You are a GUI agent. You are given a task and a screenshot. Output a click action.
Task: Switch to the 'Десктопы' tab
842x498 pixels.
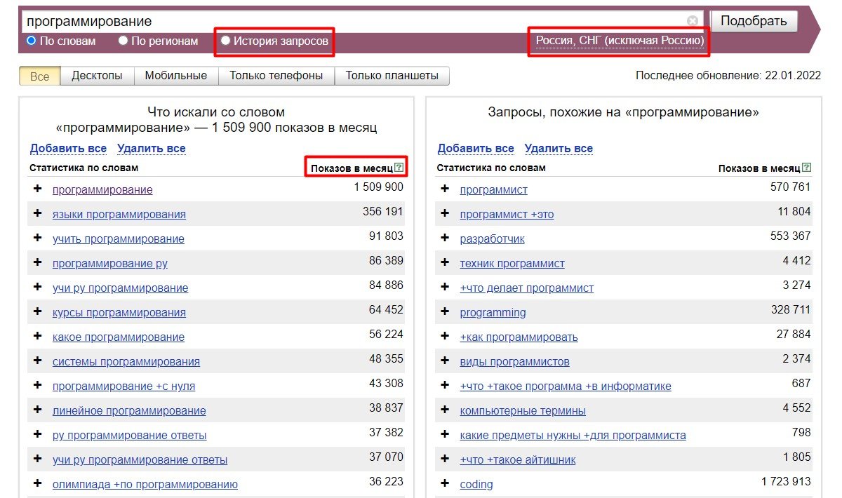[97, 76]
